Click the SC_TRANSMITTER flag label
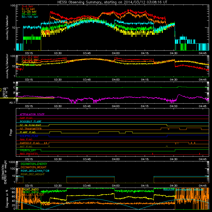The height and width of the screenshot is (212, 212). (30, 129)
